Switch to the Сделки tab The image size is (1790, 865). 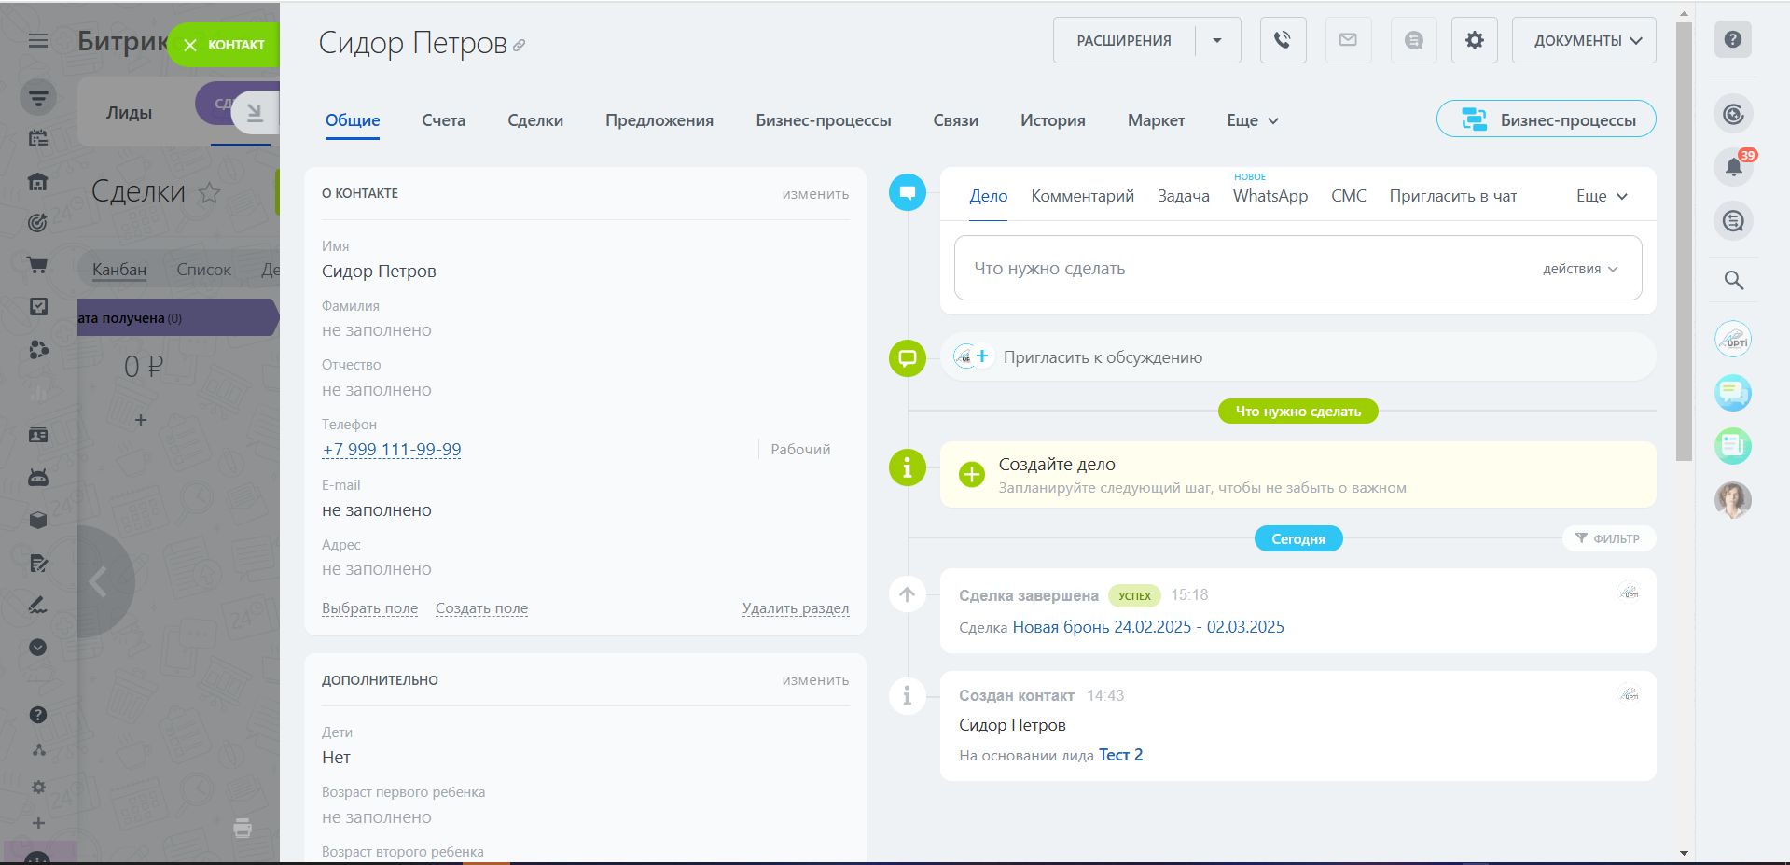[534, 120]
